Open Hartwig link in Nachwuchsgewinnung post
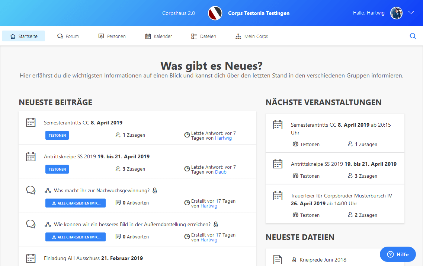The height and width of the screenshot is (266, 423). [209, 206]
